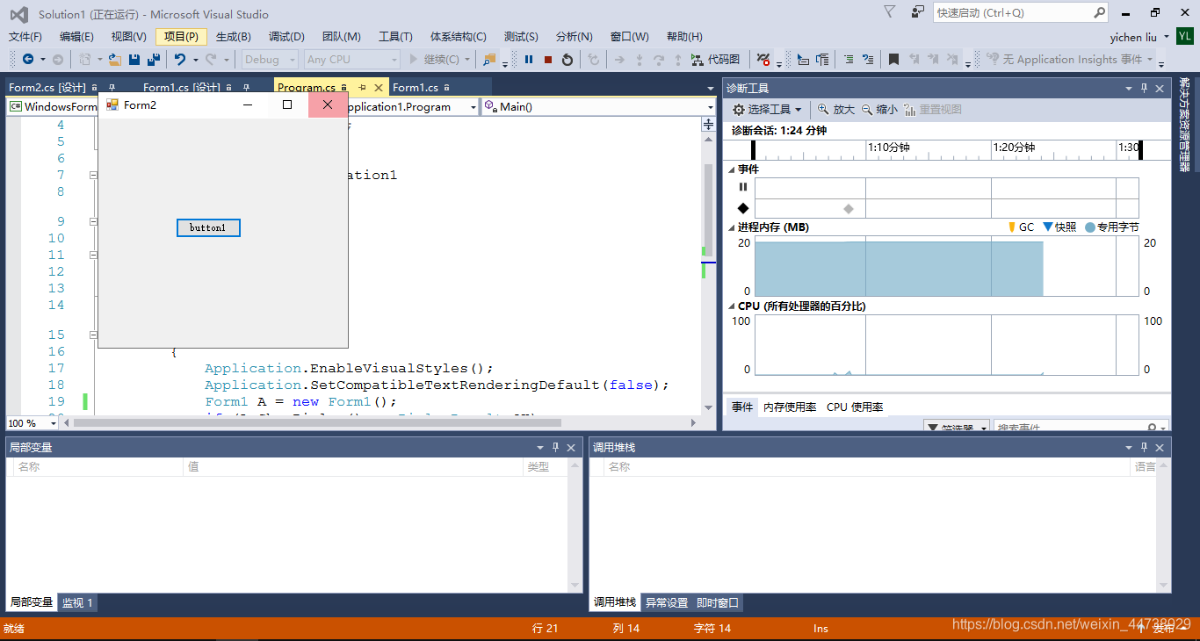Image resolution: width=1200 pixels, height=641 pixels.
Task: Open the Any CPU platform dropdown
Action: click(352, 59)
